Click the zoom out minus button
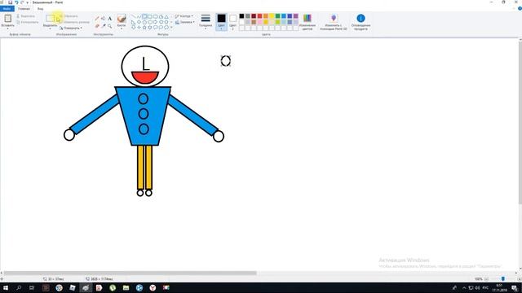 pos(486,279)
